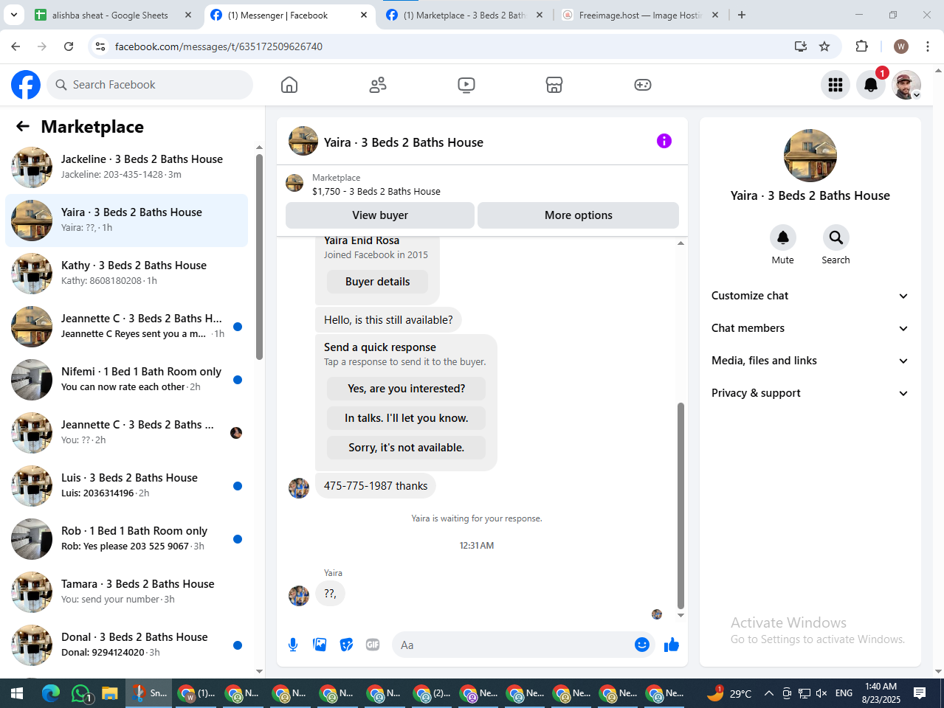This screenshot has height=708, width=944.
Task: Send a voice clip microphone icon
Action: point(293,645)
